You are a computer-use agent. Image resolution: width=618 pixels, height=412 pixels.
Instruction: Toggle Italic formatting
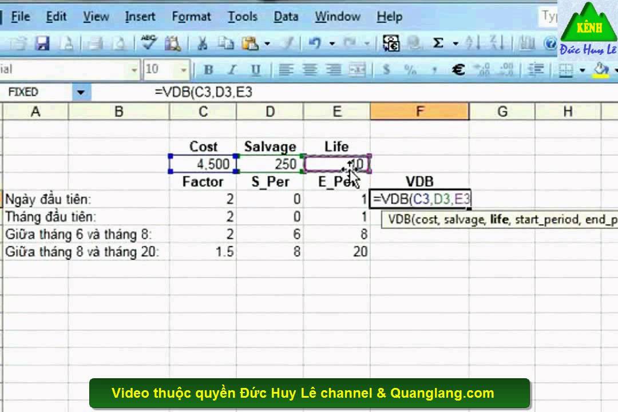pos(232,70)
